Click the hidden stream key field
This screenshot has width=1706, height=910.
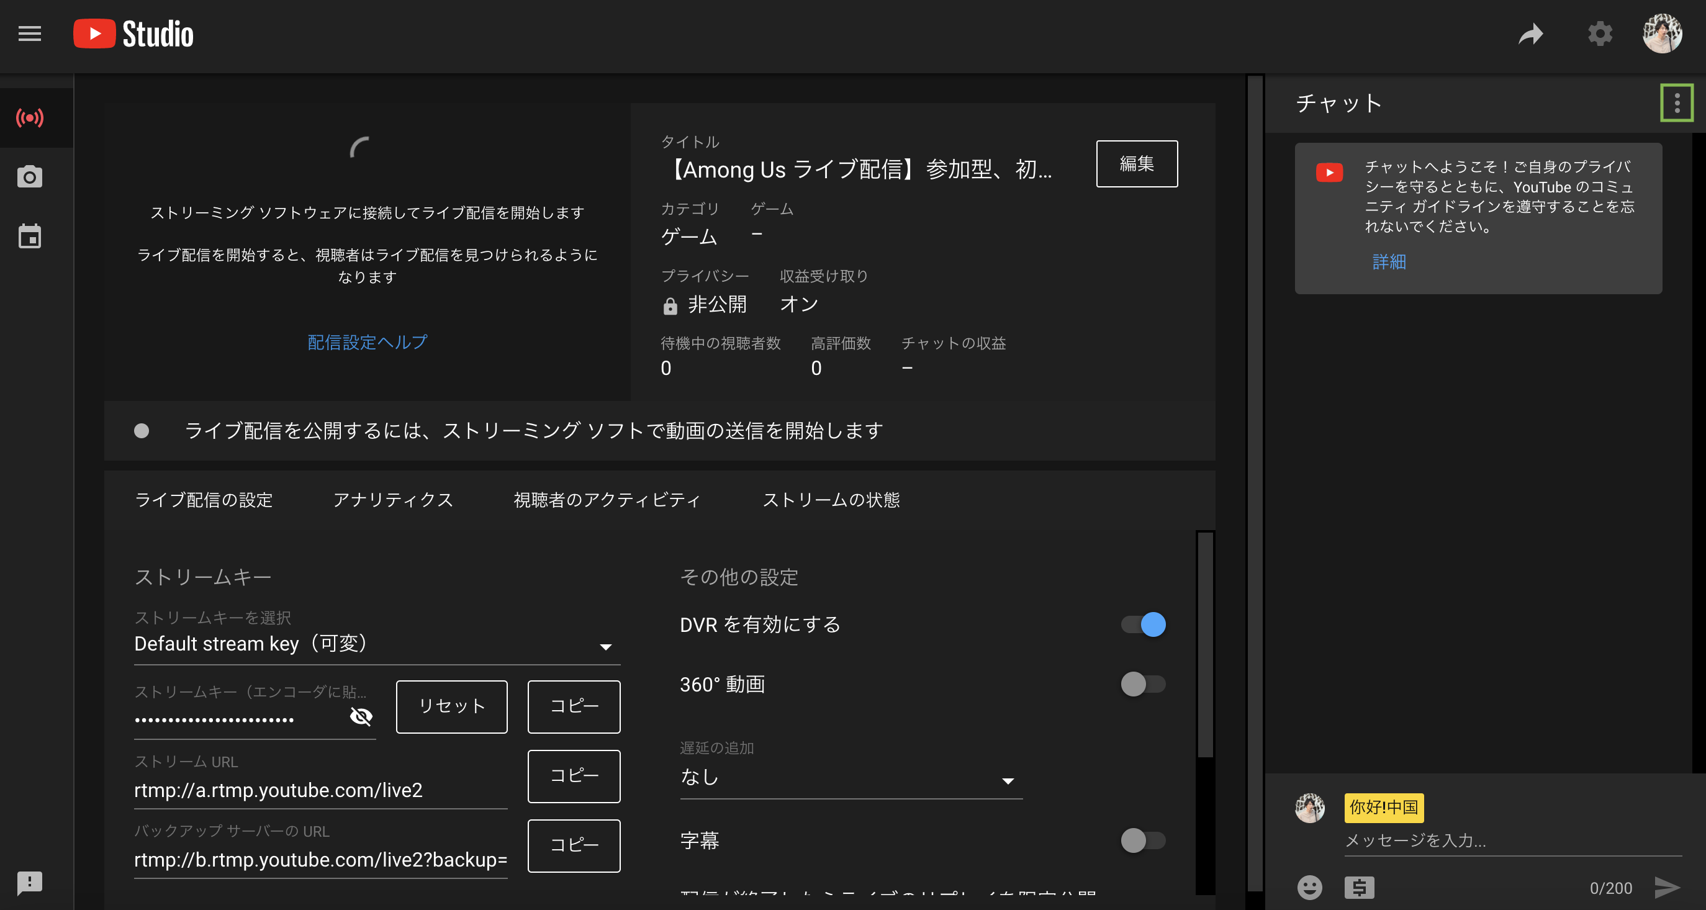pyautogui.click(x=255, y=719)
